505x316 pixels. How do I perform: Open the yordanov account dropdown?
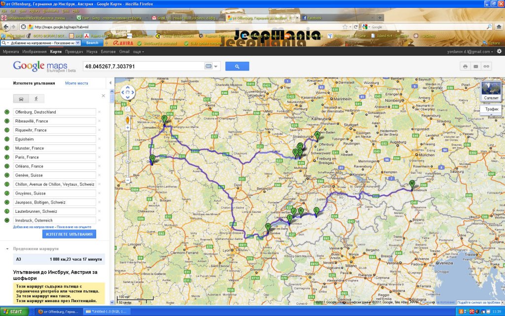point(470,51)
